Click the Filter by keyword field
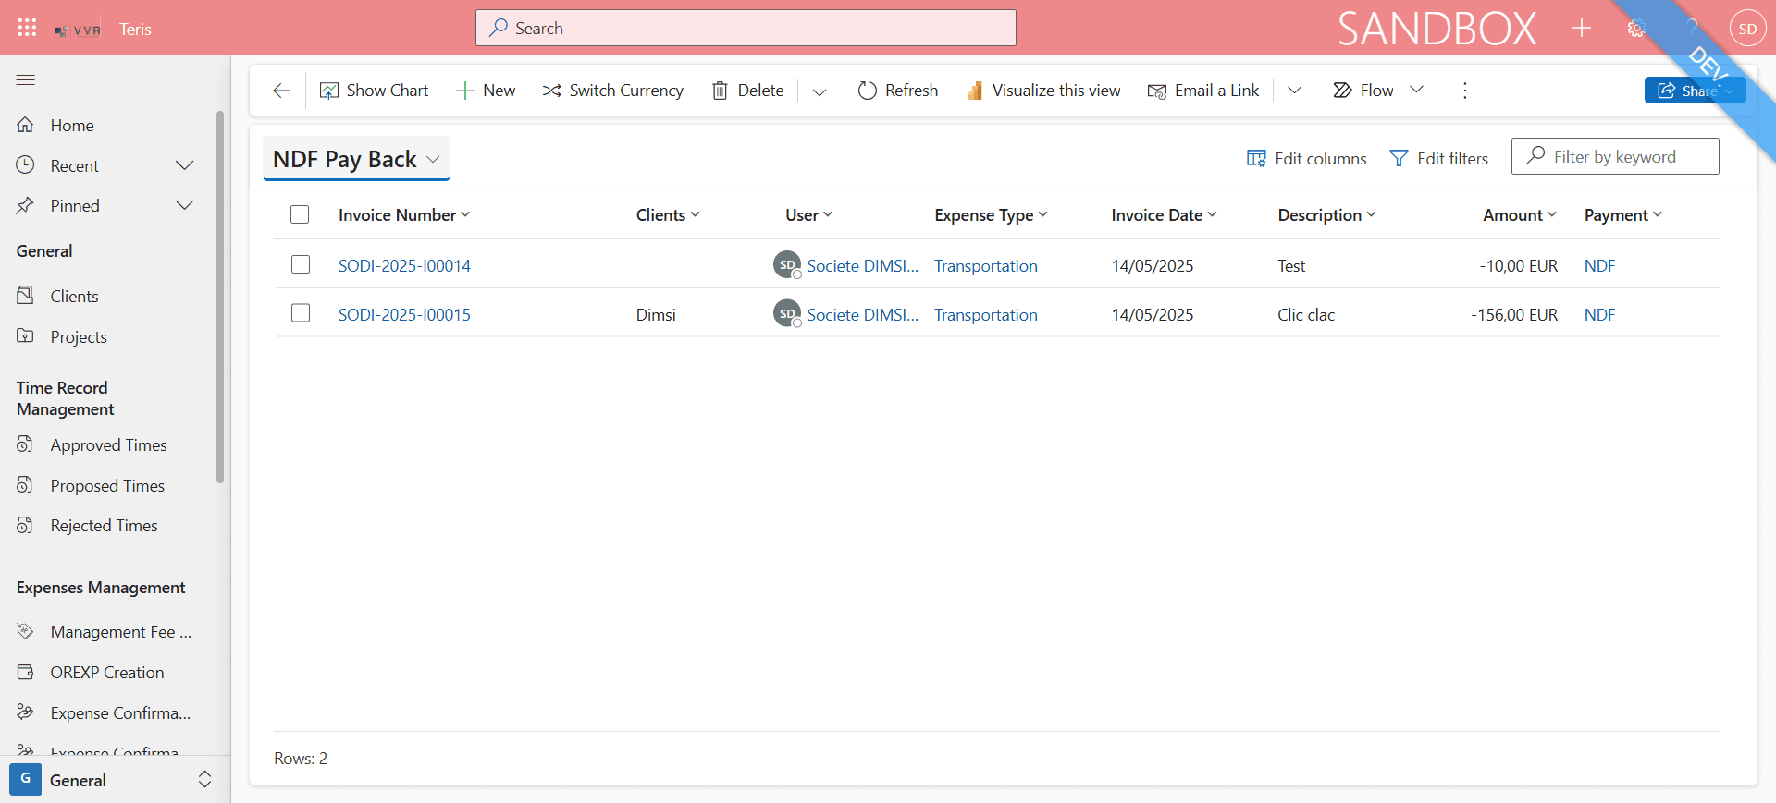Viewport: 1776px width, 803px height. [x=1615, y=156]
